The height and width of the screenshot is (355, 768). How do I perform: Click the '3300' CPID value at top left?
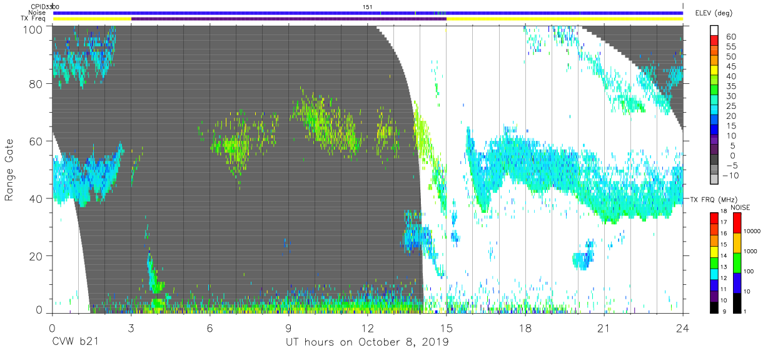(x=53, y=6)
